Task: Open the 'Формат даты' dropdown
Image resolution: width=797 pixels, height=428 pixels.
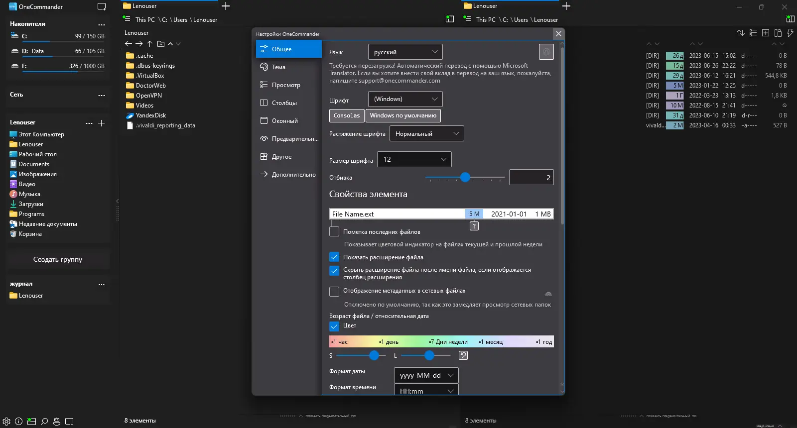Action: point(426,375)
